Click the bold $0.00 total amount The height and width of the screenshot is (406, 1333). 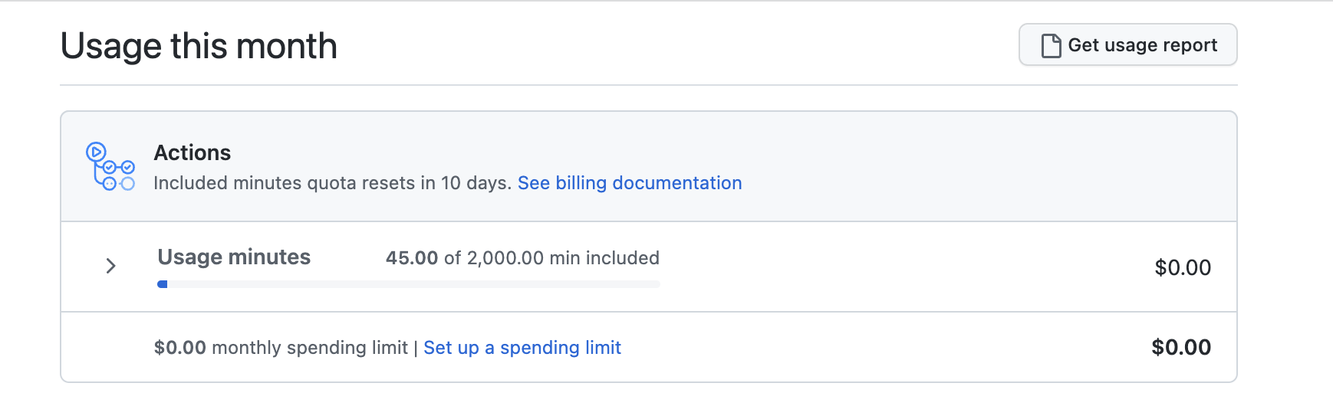pos(1180,348)
